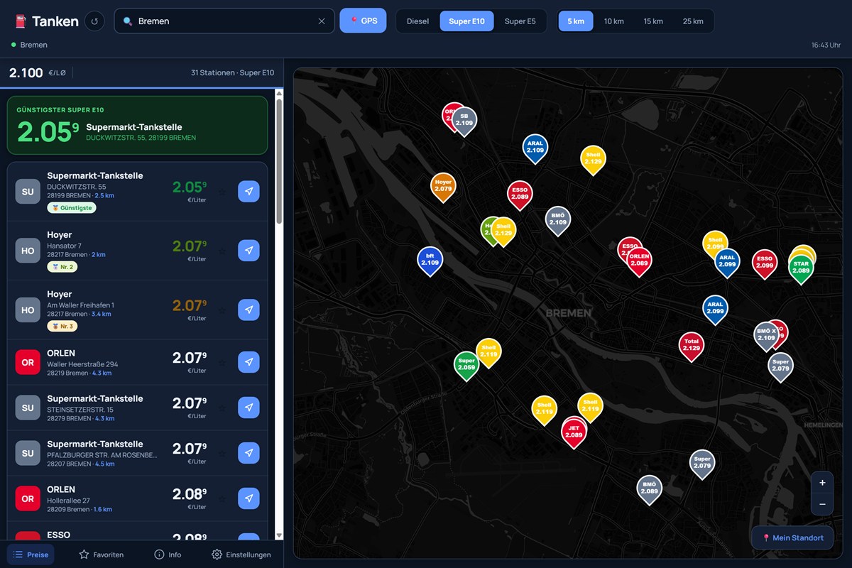
Task: Select the Shell 2.099 map pin
Action: pyautogui.click(x=715, y=241)
